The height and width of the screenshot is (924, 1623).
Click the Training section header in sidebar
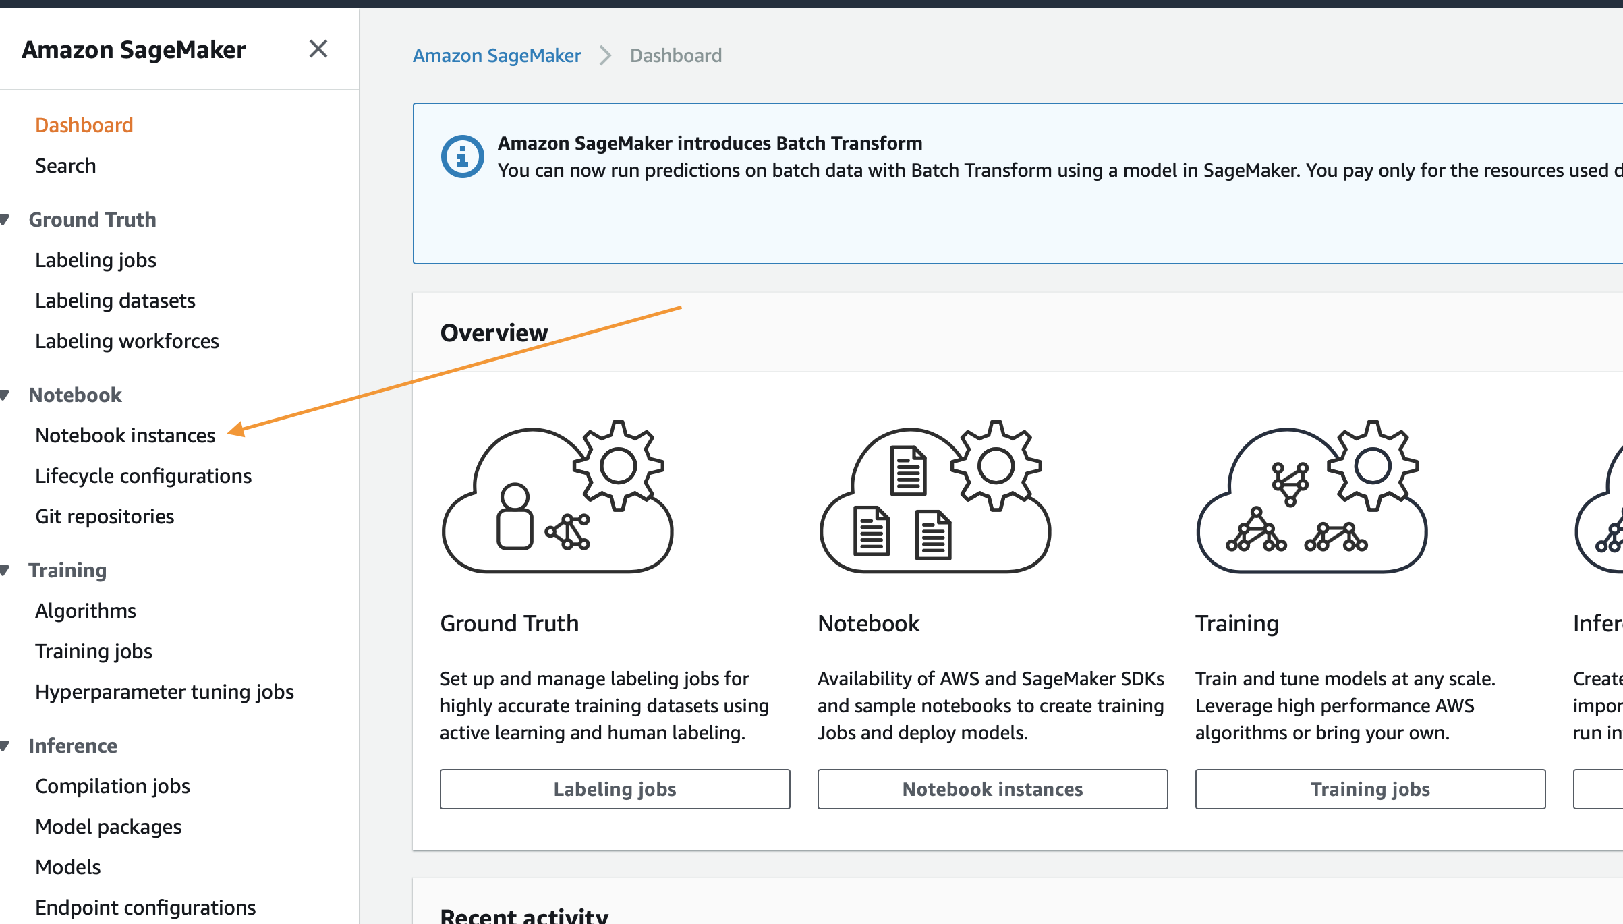67,571
